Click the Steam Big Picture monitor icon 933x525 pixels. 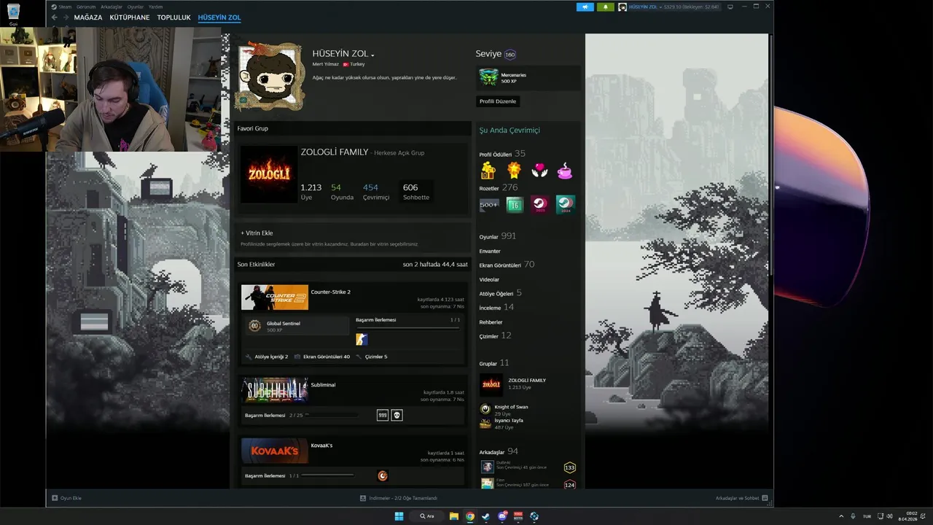coord(730,7)
